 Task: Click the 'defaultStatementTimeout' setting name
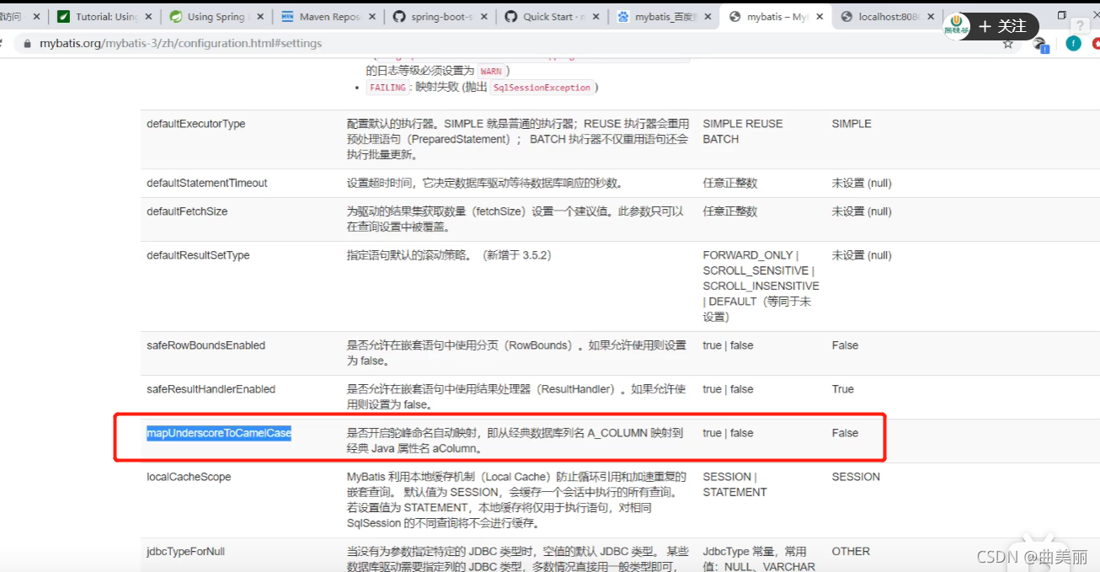coord(206,183)
